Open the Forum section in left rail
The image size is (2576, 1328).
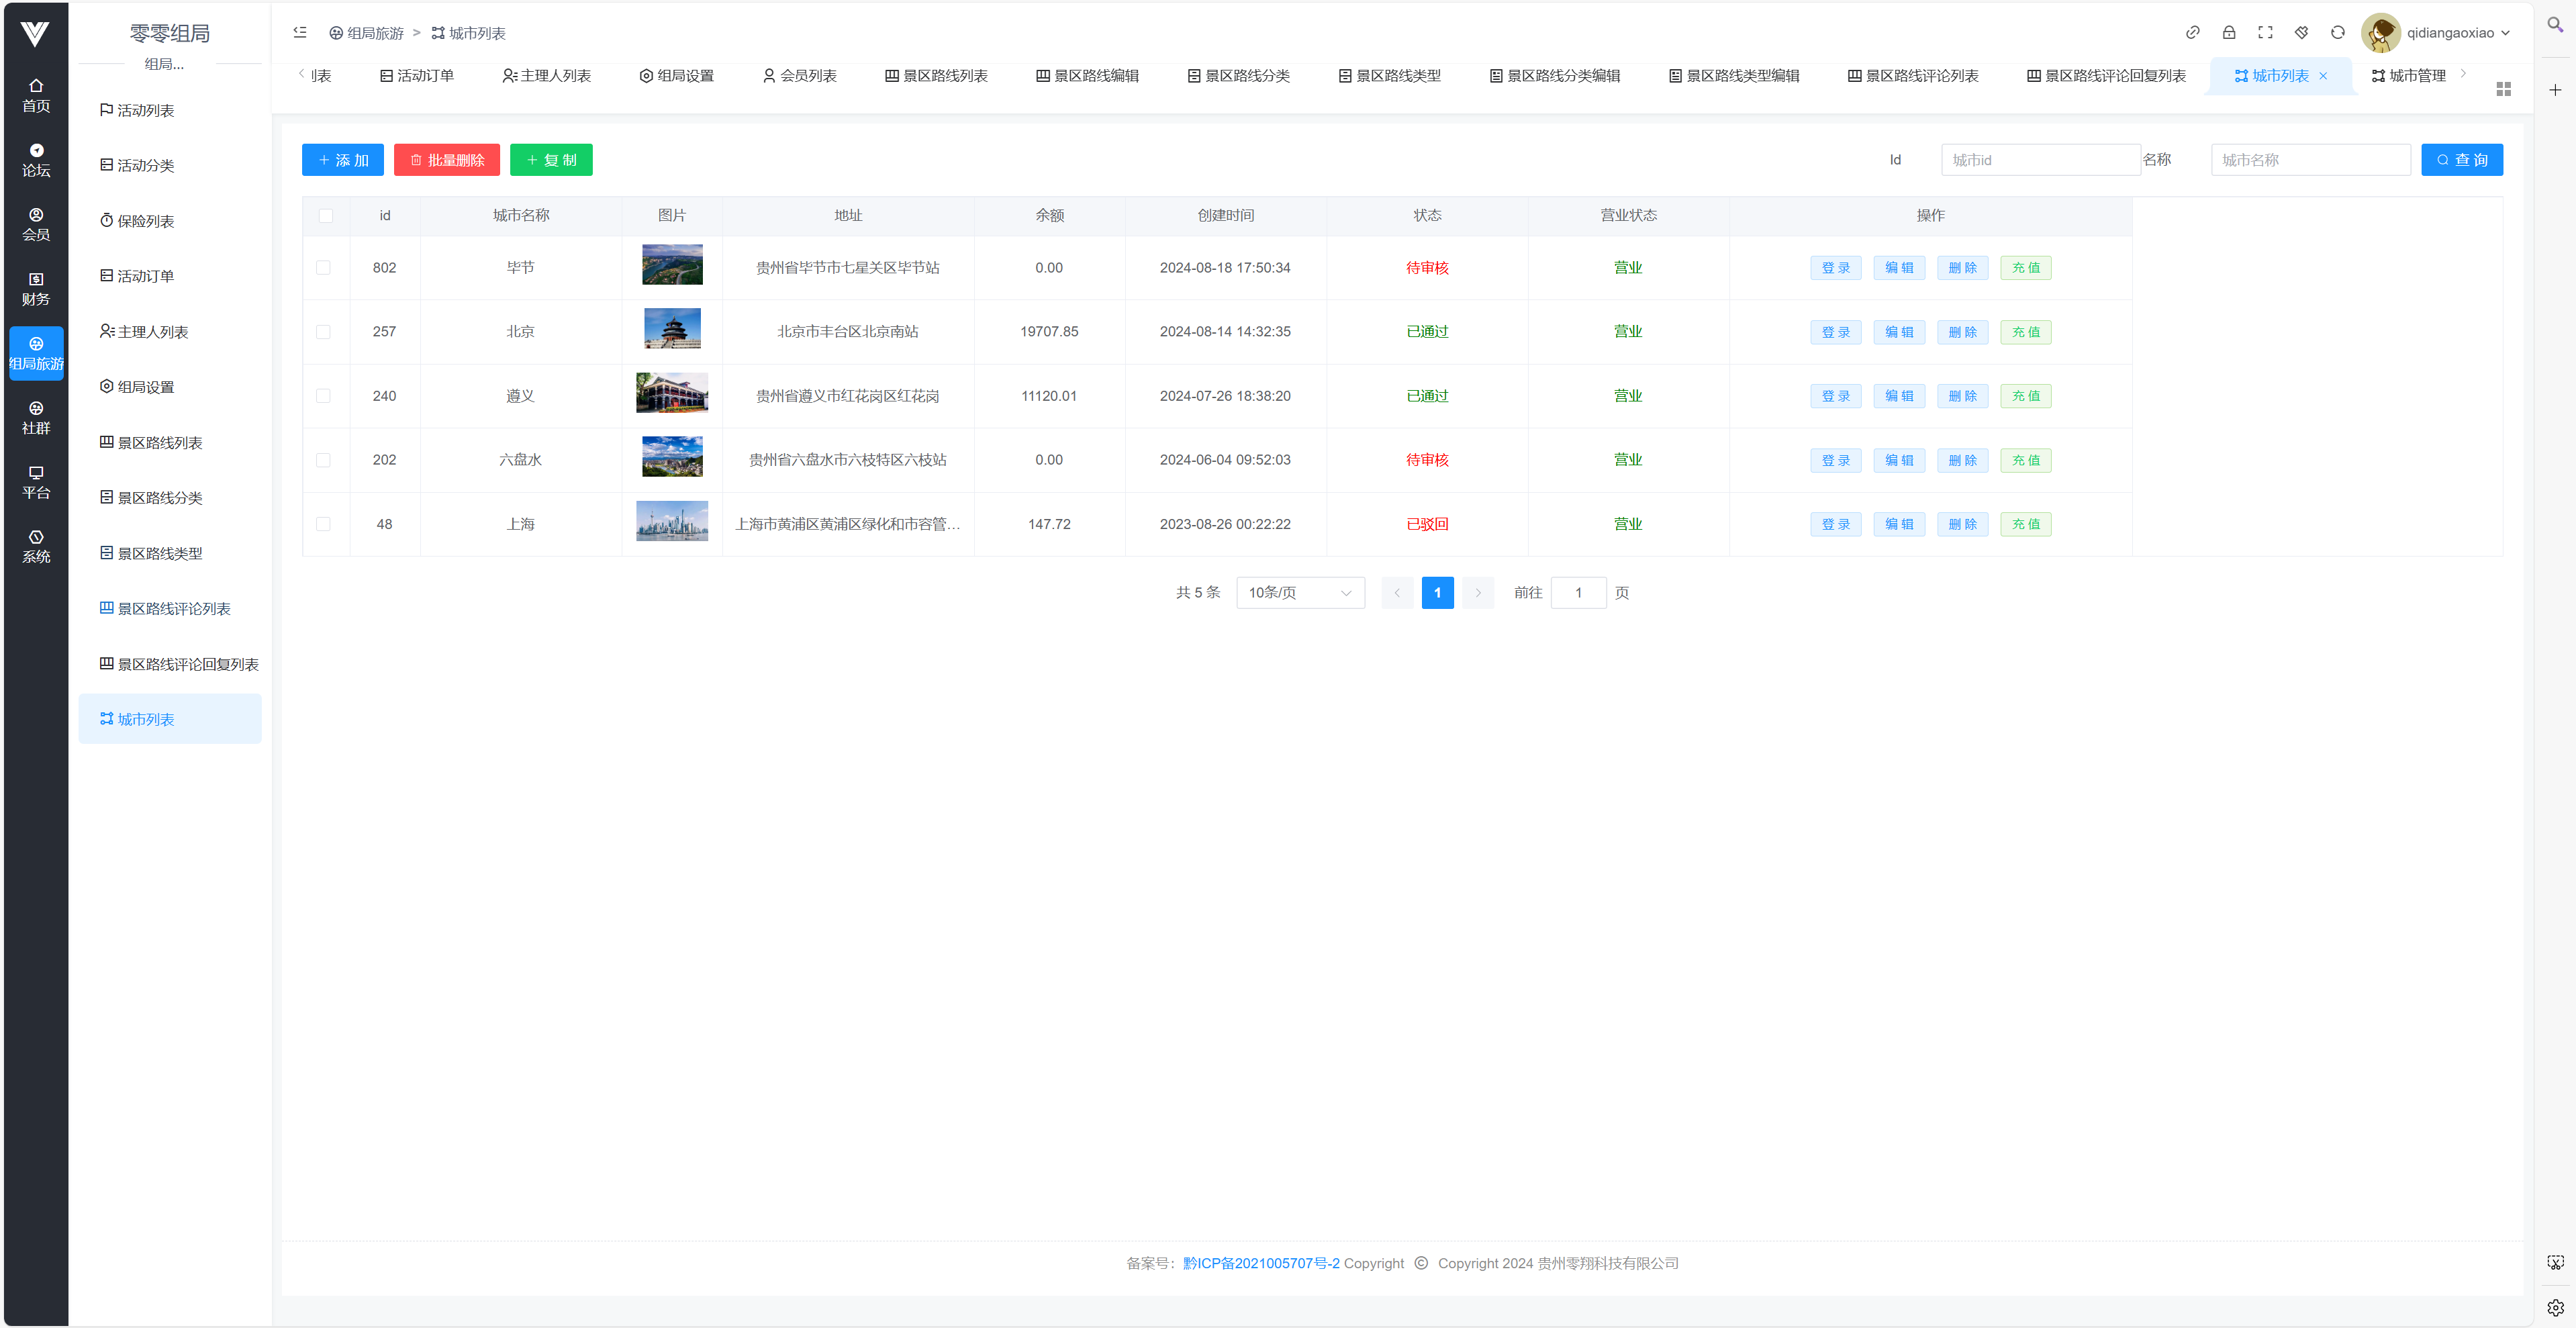36,160
